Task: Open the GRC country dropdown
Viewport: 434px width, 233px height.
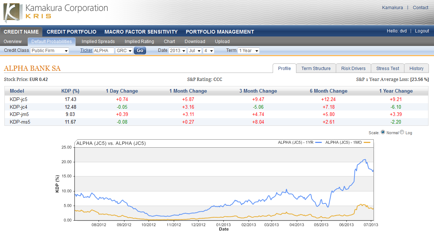Action: click(x=124, y=51)
